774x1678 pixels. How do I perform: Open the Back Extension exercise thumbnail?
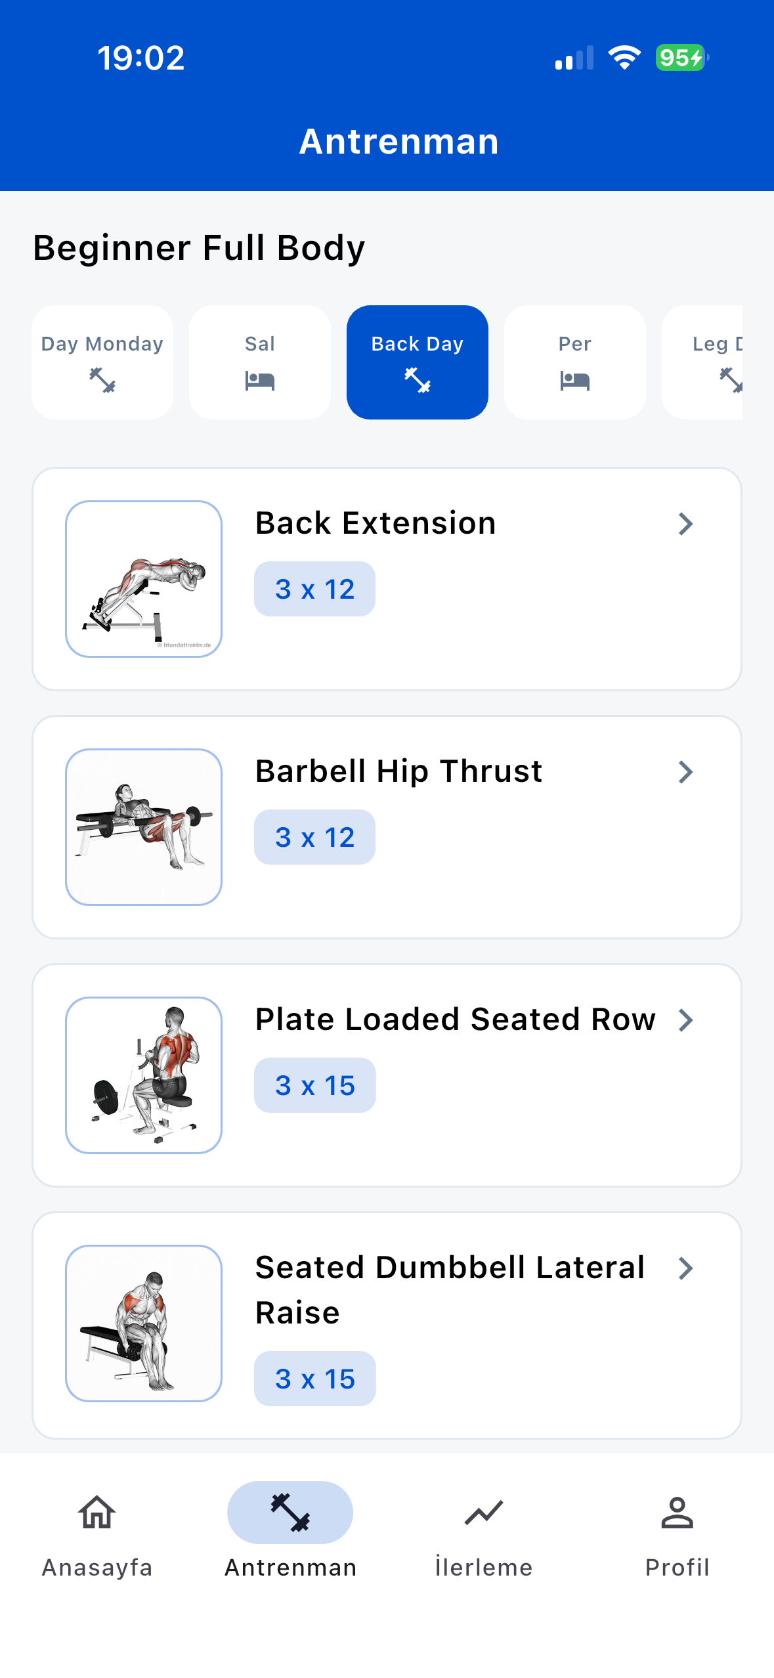(x=144, y=579)
